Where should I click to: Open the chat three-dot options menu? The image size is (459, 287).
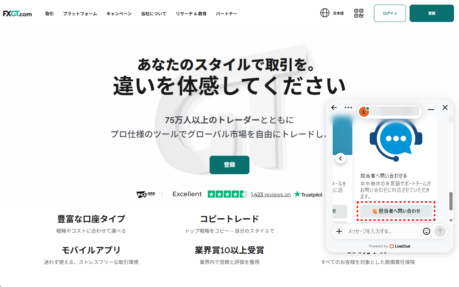348,107
